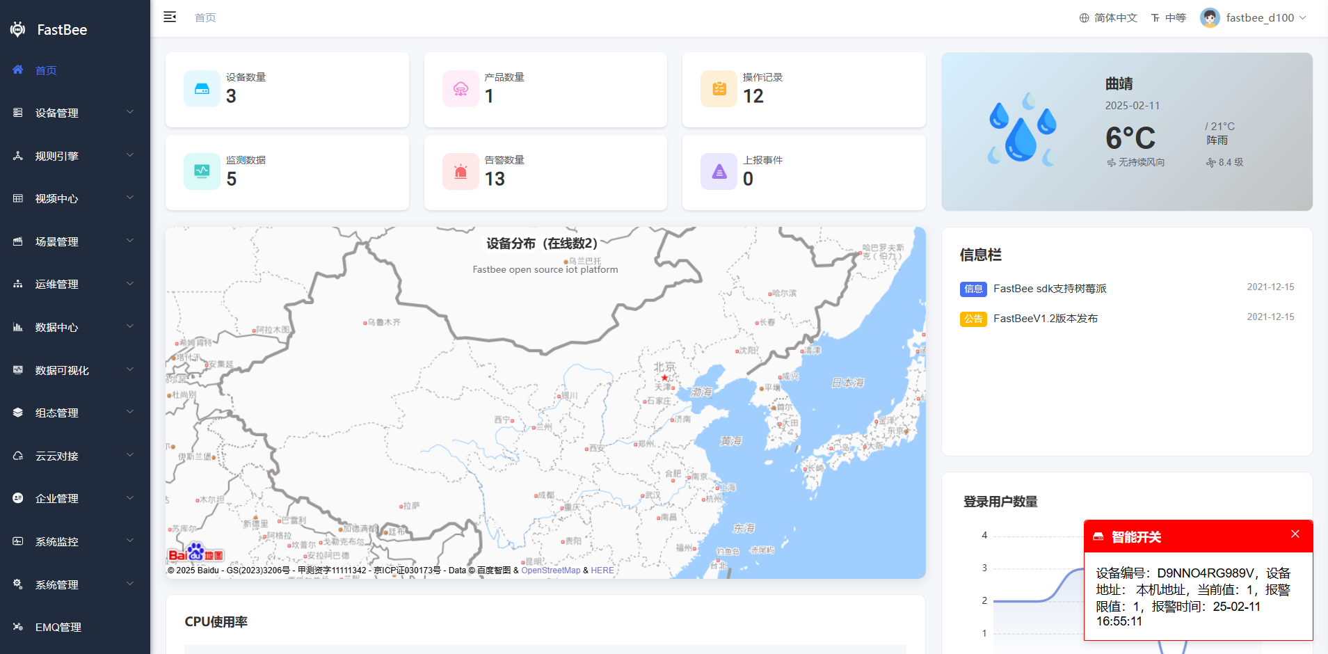The height and width of the screenshot is (654, 1328).
Task: Click the 云云对接 cloud icon
Action: [18, 456]
